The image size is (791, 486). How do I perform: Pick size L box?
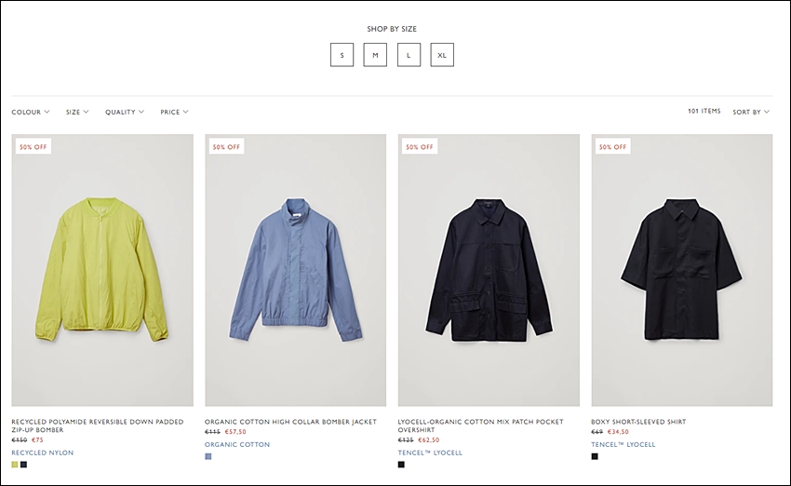(409, 55)
